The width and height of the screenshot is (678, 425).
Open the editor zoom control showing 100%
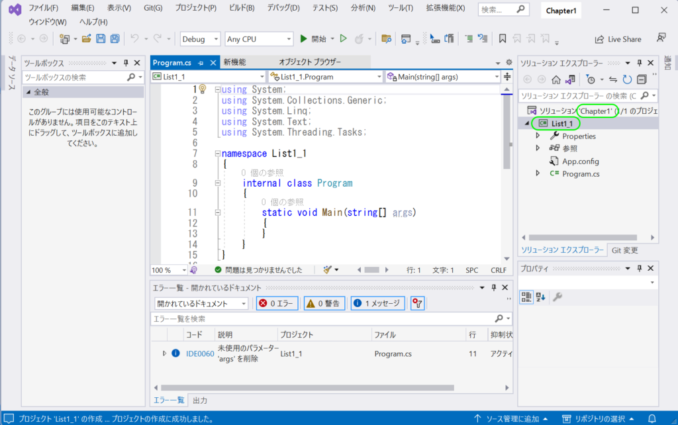pyautogui.click(x=168, y=269)
